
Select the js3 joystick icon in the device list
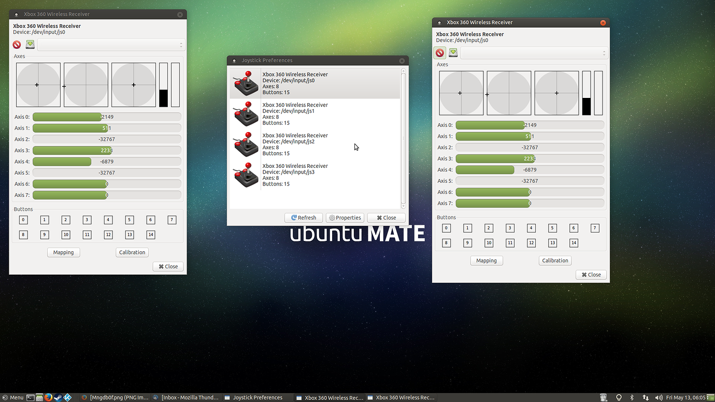pos(246,175)
